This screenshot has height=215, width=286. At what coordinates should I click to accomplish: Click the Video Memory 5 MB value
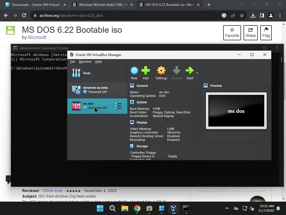tap(171, 129)
